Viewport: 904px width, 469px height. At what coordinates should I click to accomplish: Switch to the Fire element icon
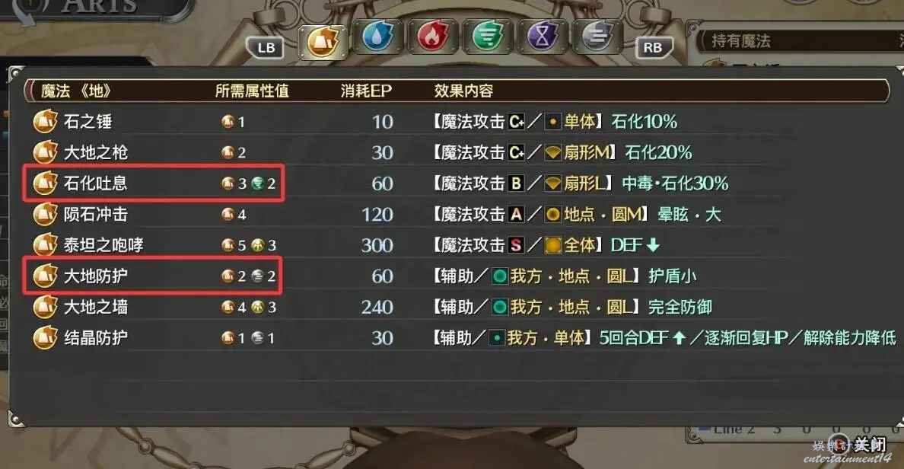[432, 37]
